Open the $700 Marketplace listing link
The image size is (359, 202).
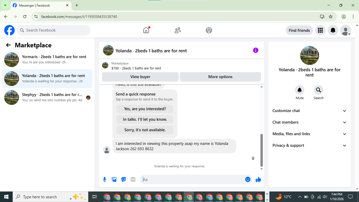(136, 68)
